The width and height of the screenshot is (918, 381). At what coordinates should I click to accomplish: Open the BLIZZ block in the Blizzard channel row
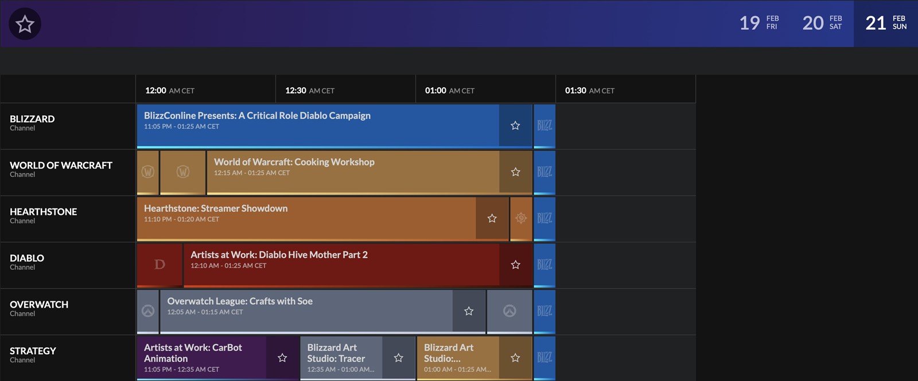pyautogui.click(x=544, y=125)
